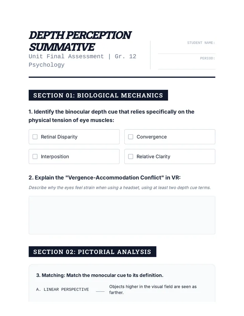The image size is (244, 316).
Task: Tick the Convergence checkbox
Action: (x=131, y=137)
